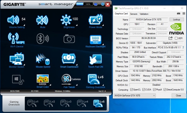This screenshot has height=113, width=187.
Task: Click the blue icon beside battery percentage
Action: coord(96,4)
